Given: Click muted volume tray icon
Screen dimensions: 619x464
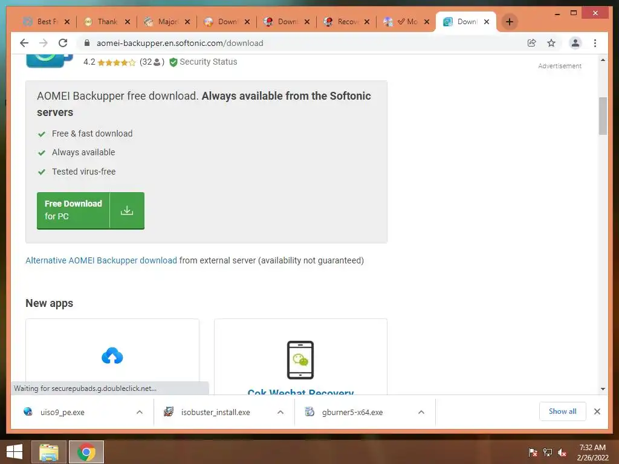Looking at the screenshot, I should point(562,452).
